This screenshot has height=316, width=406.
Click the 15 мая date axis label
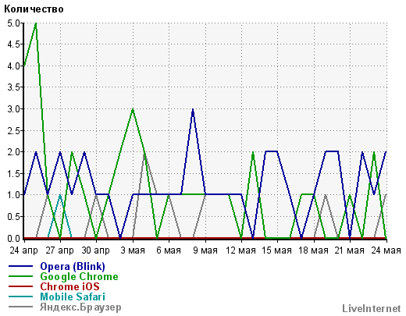[x=276, y=250]
